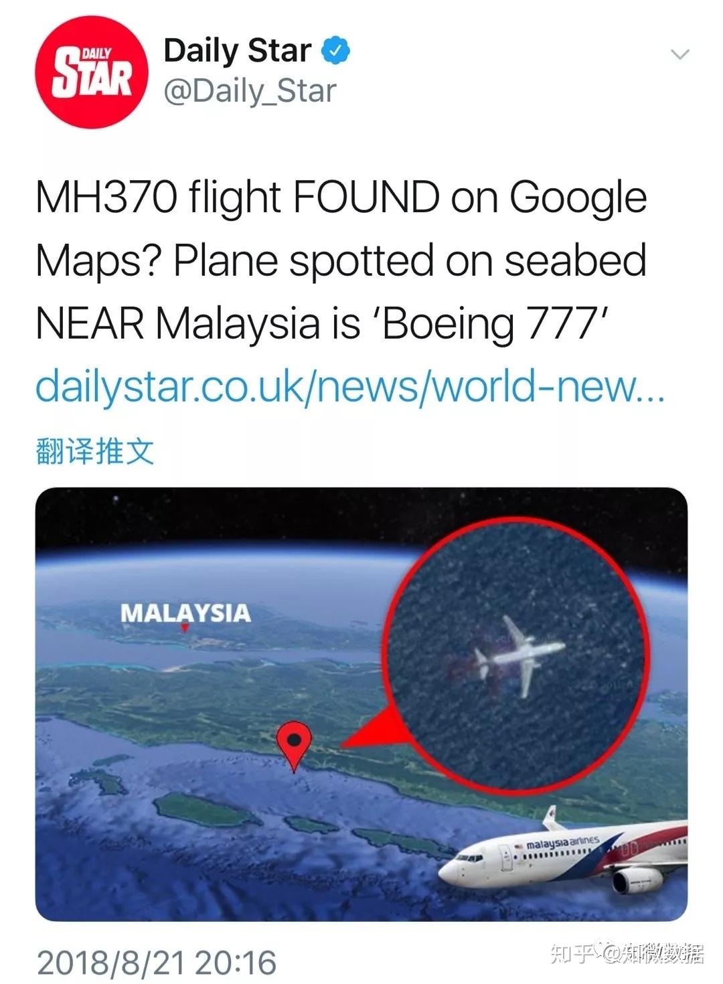Click the Daily Star red circular emblem

tap(90, 70)
